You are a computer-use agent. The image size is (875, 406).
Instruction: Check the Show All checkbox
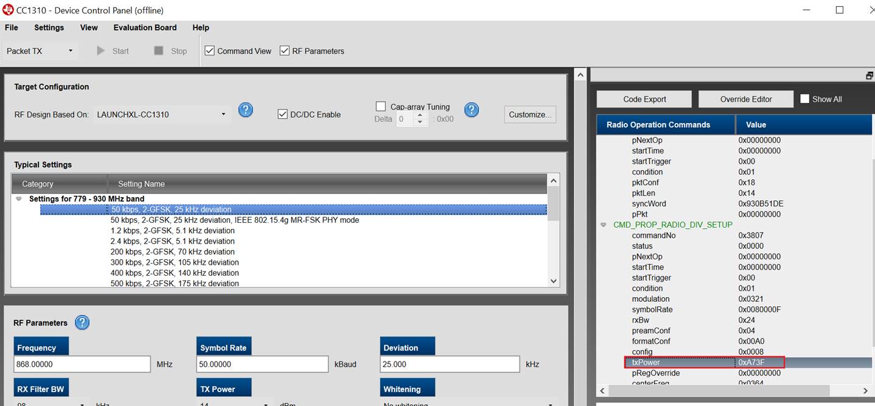804,99
